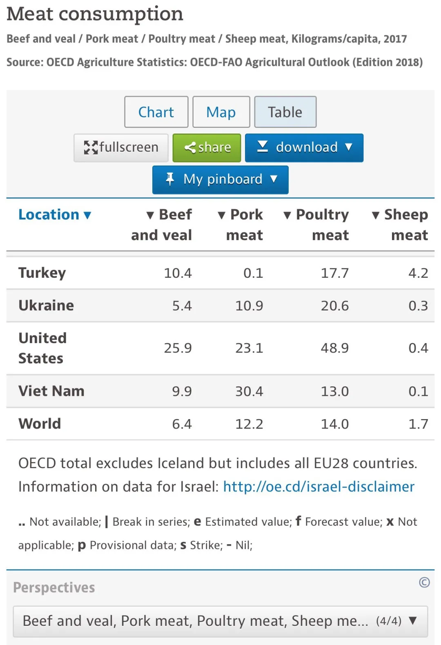Click the copyright symbol icon

click(424, 583)
